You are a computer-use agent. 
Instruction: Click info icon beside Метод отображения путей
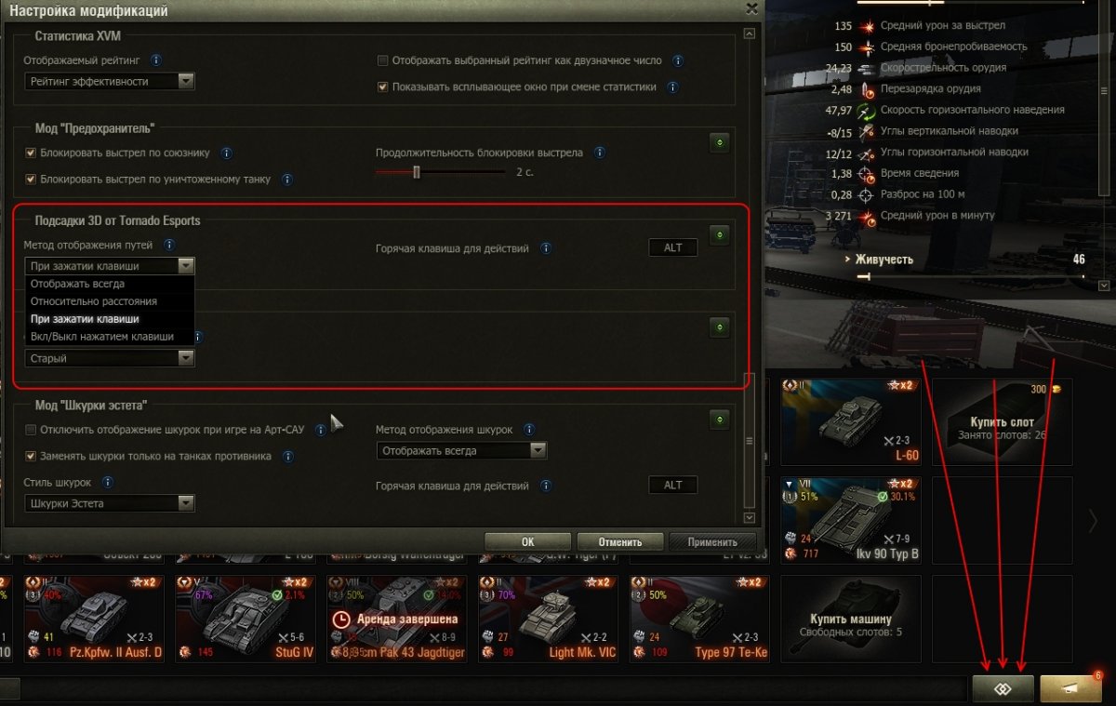(169, 246)
